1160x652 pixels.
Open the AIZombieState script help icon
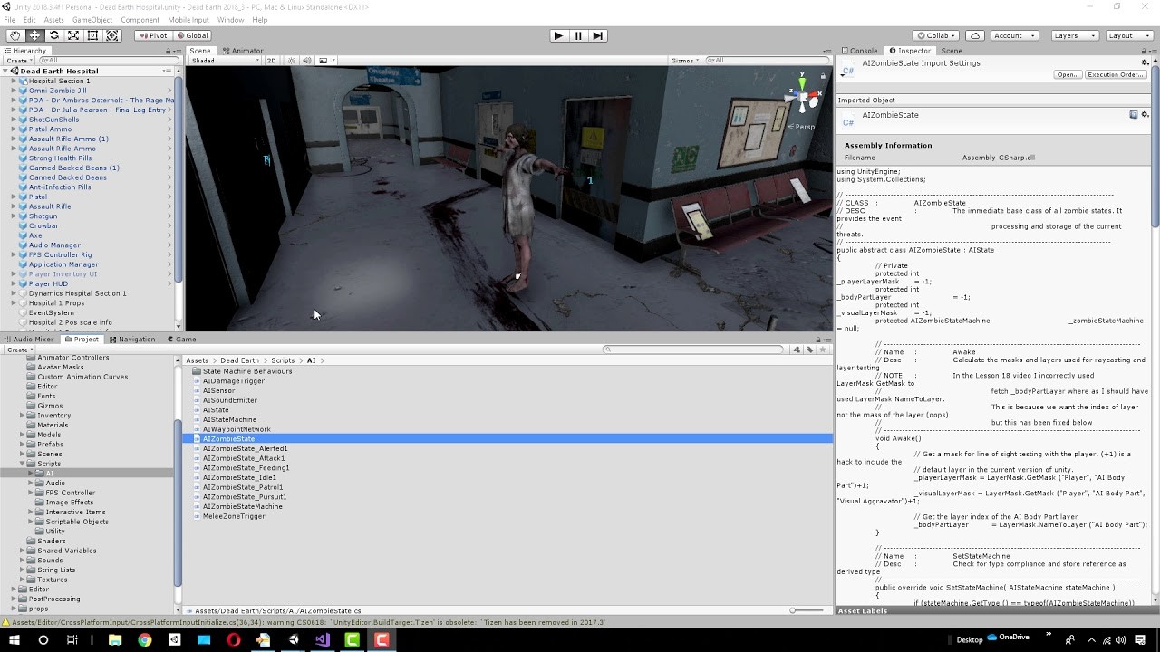tap(1134, 115)
